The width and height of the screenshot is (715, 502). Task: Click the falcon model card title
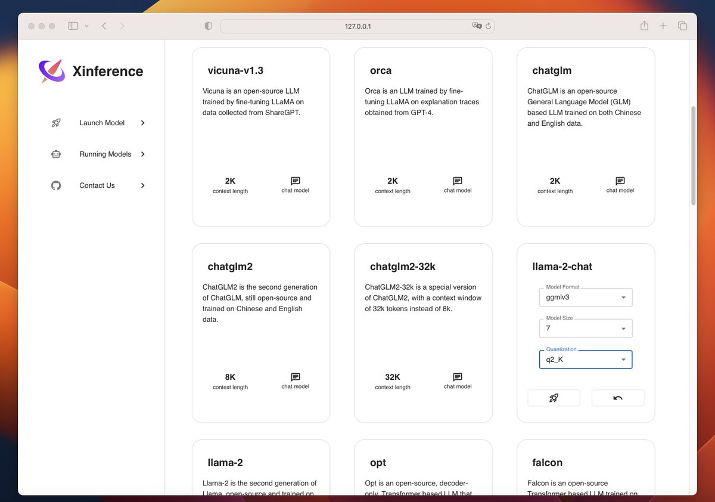coord(546,463)
